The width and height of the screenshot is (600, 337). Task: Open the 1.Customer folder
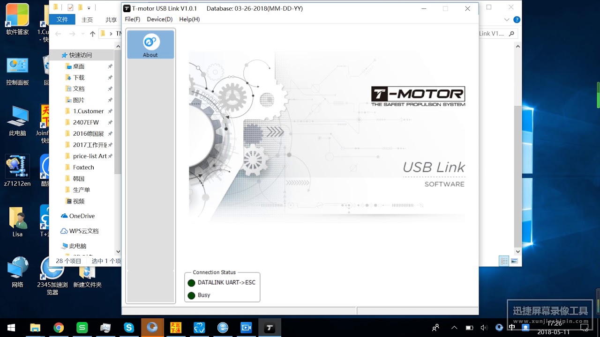(x=88, y=111)
